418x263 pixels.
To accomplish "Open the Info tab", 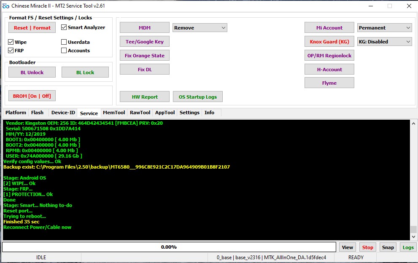I will (x=209, y=113).
